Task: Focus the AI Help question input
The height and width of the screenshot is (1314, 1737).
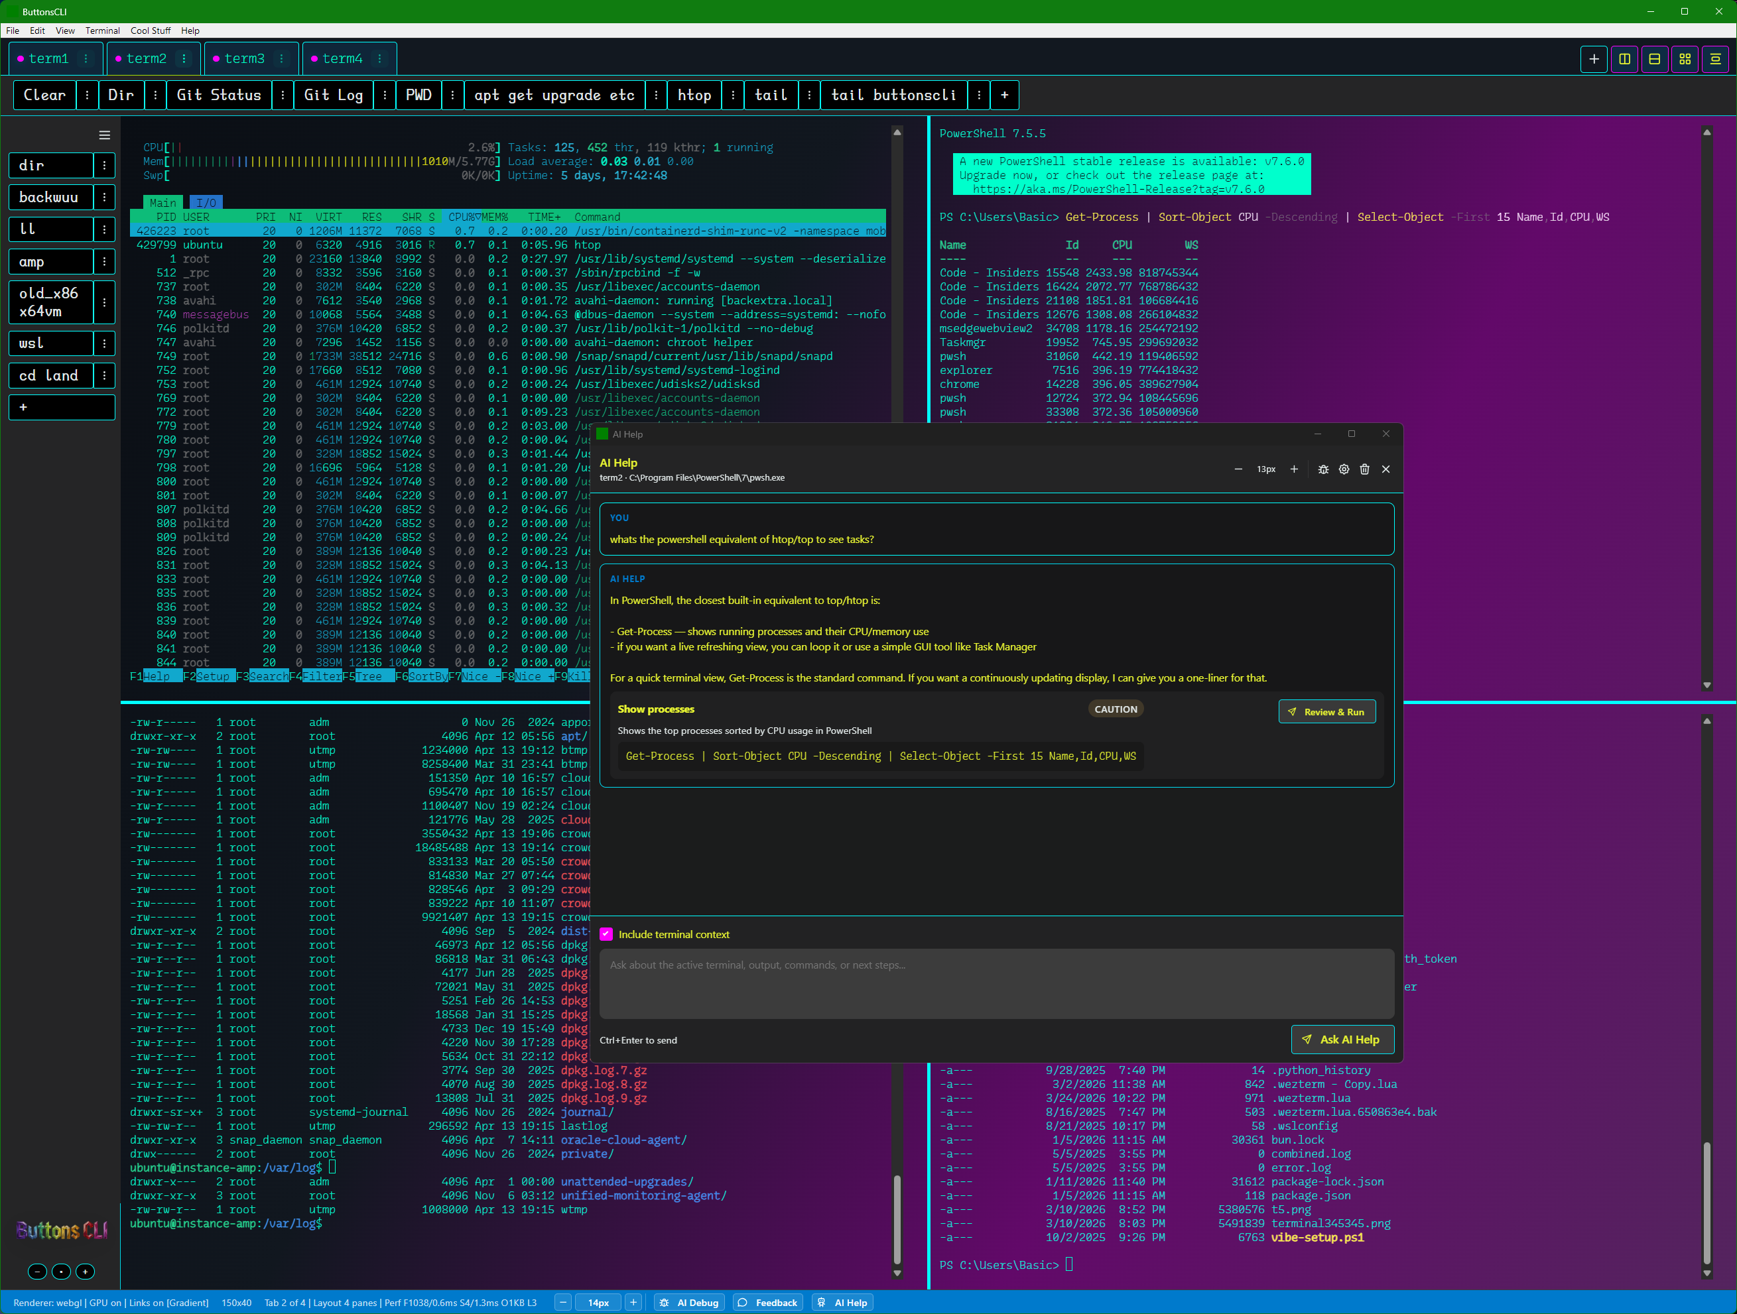Action: [x=996, y=984]
